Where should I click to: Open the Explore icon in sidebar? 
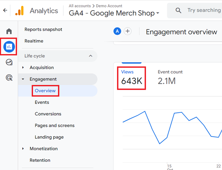coord(9,62)
